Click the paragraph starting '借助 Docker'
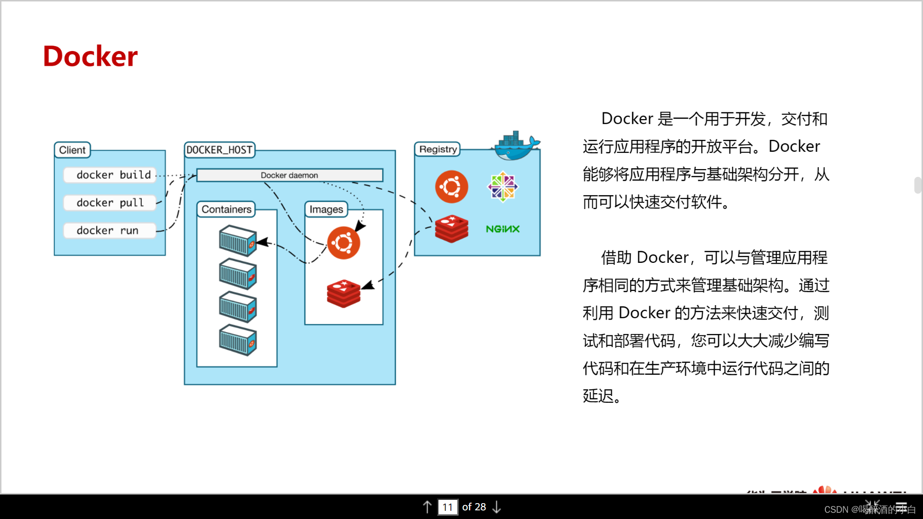Screen dimensions: 923x519 tap(706, 327)
